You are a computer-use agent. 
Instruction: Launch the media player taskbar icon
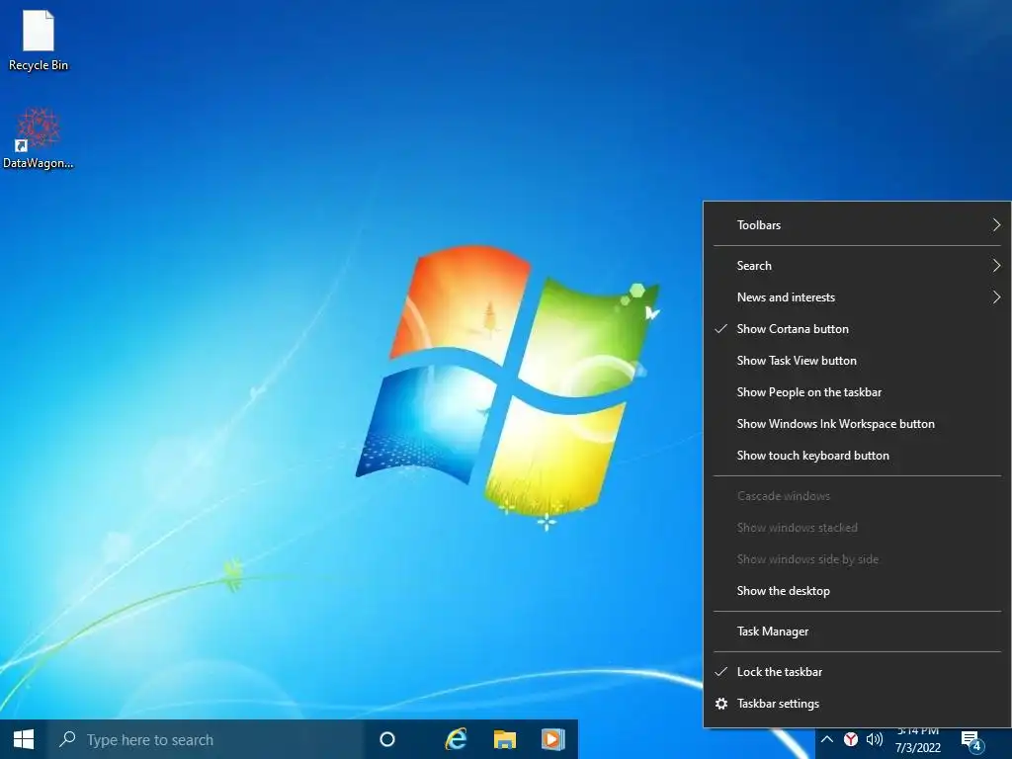(x=553, y=739)
